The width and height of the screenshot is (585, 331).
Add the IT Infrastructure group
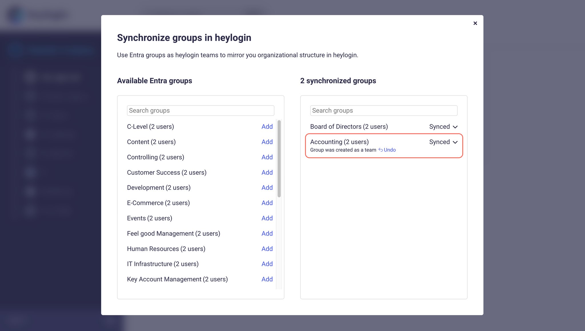pos(267,264)
